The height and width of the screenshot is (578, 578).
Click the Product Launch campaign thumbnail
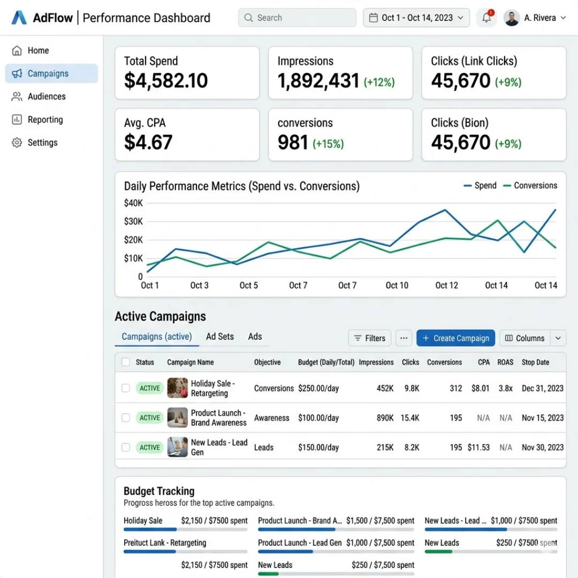pyautogui.click(x=177, y=417)
